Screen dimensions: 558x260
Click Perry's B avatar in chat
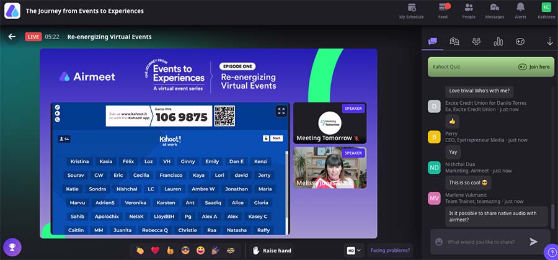(x=434, y=137)
